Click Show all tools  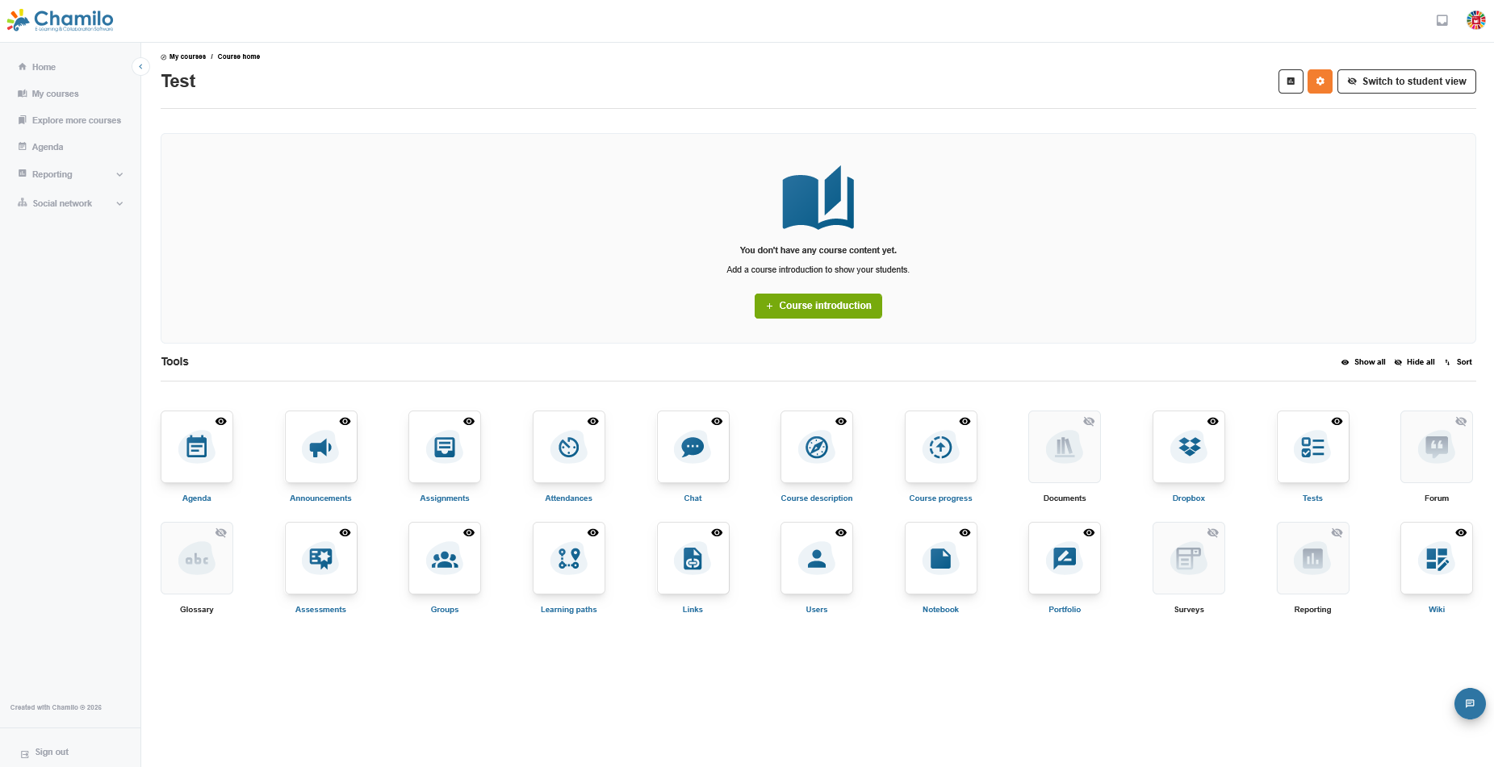1363,362
